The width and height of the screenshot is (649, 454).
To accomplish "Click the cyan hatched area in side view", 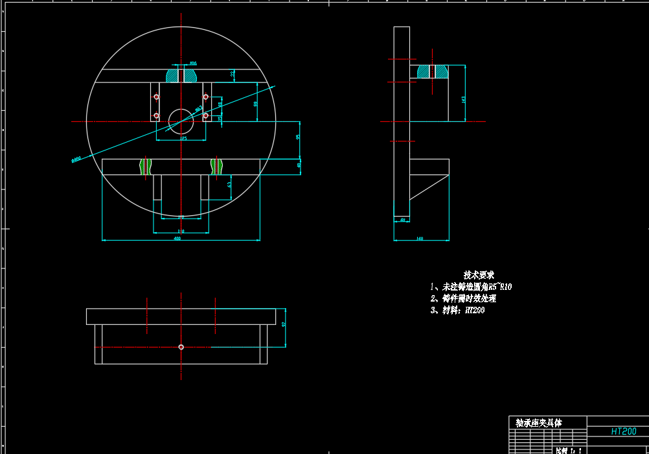I will 433,72.
